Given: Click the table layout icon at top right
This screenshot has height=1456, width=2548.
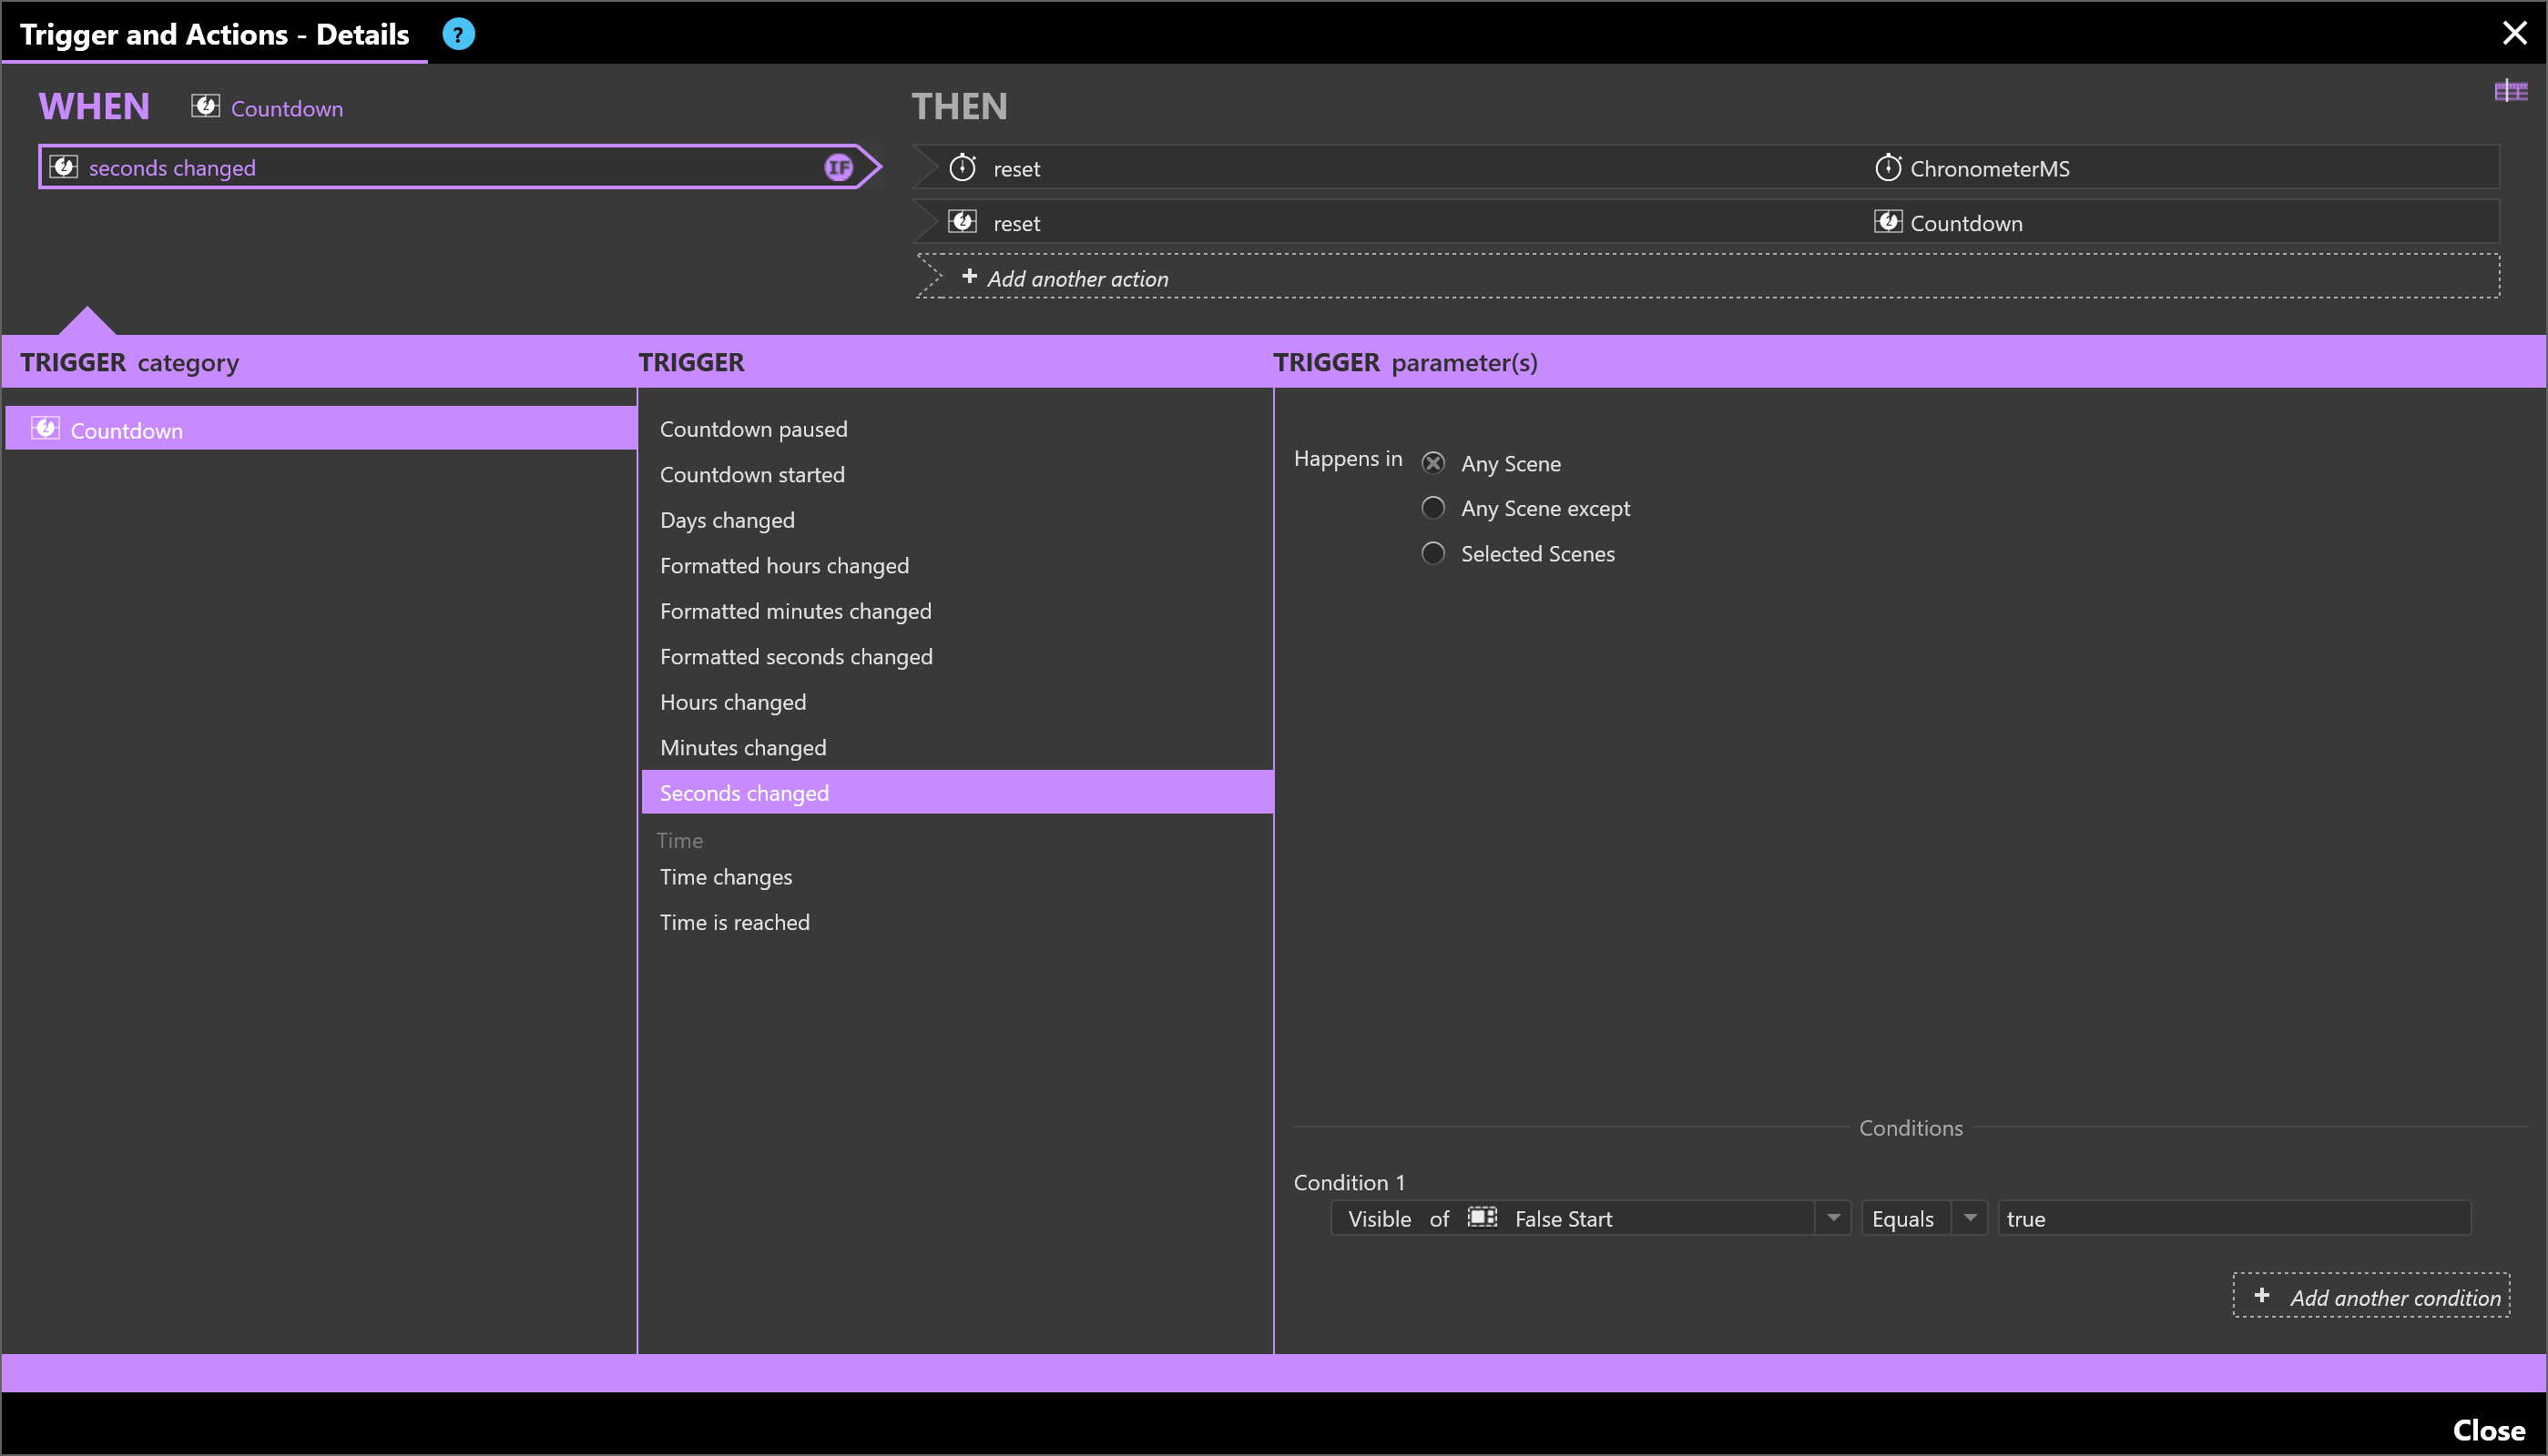Looking at the screenshot, I should 2511,91.
